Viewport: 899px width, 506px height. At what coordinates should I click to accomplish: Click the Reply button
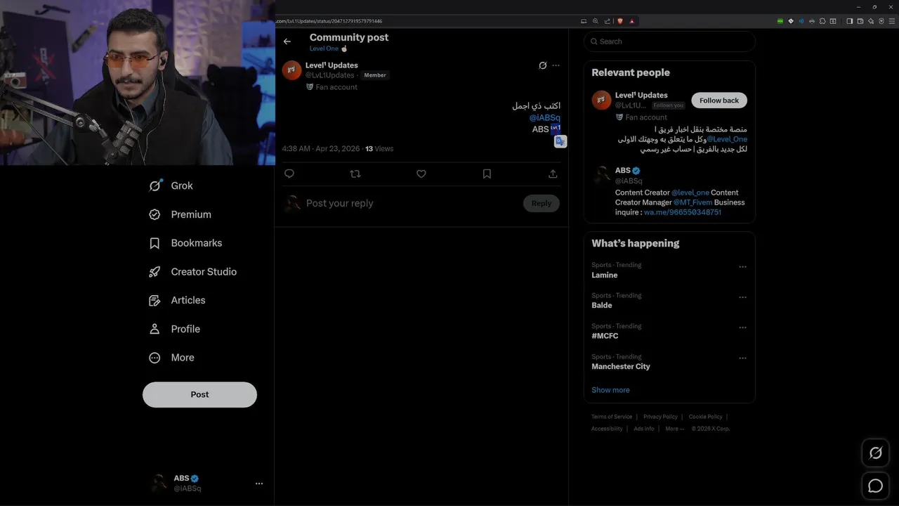pyautogui.click(x=541, y=203)
